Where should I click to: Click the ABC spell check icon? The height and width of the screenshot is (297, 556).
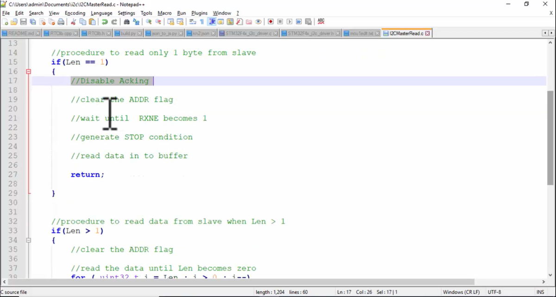pyautogui.click(x=321, y=22)
